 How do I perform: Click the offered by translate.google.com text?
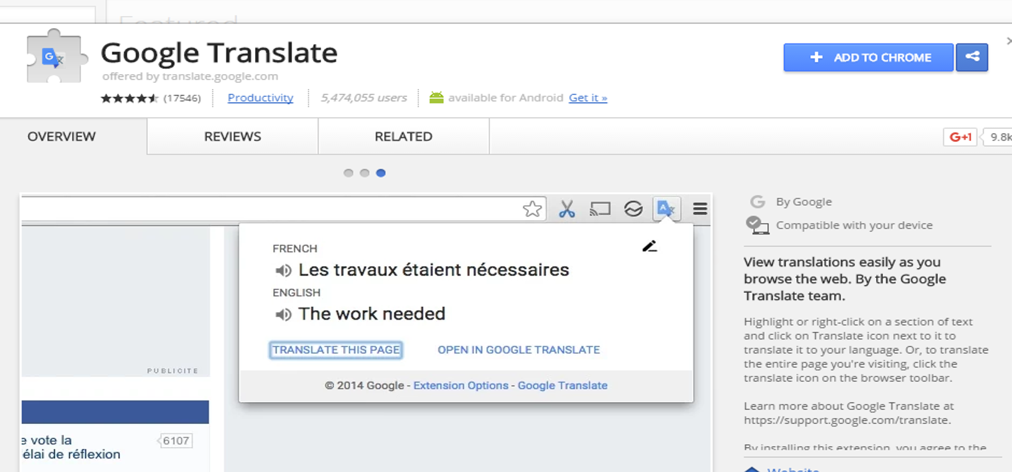[x=190, y=76]
